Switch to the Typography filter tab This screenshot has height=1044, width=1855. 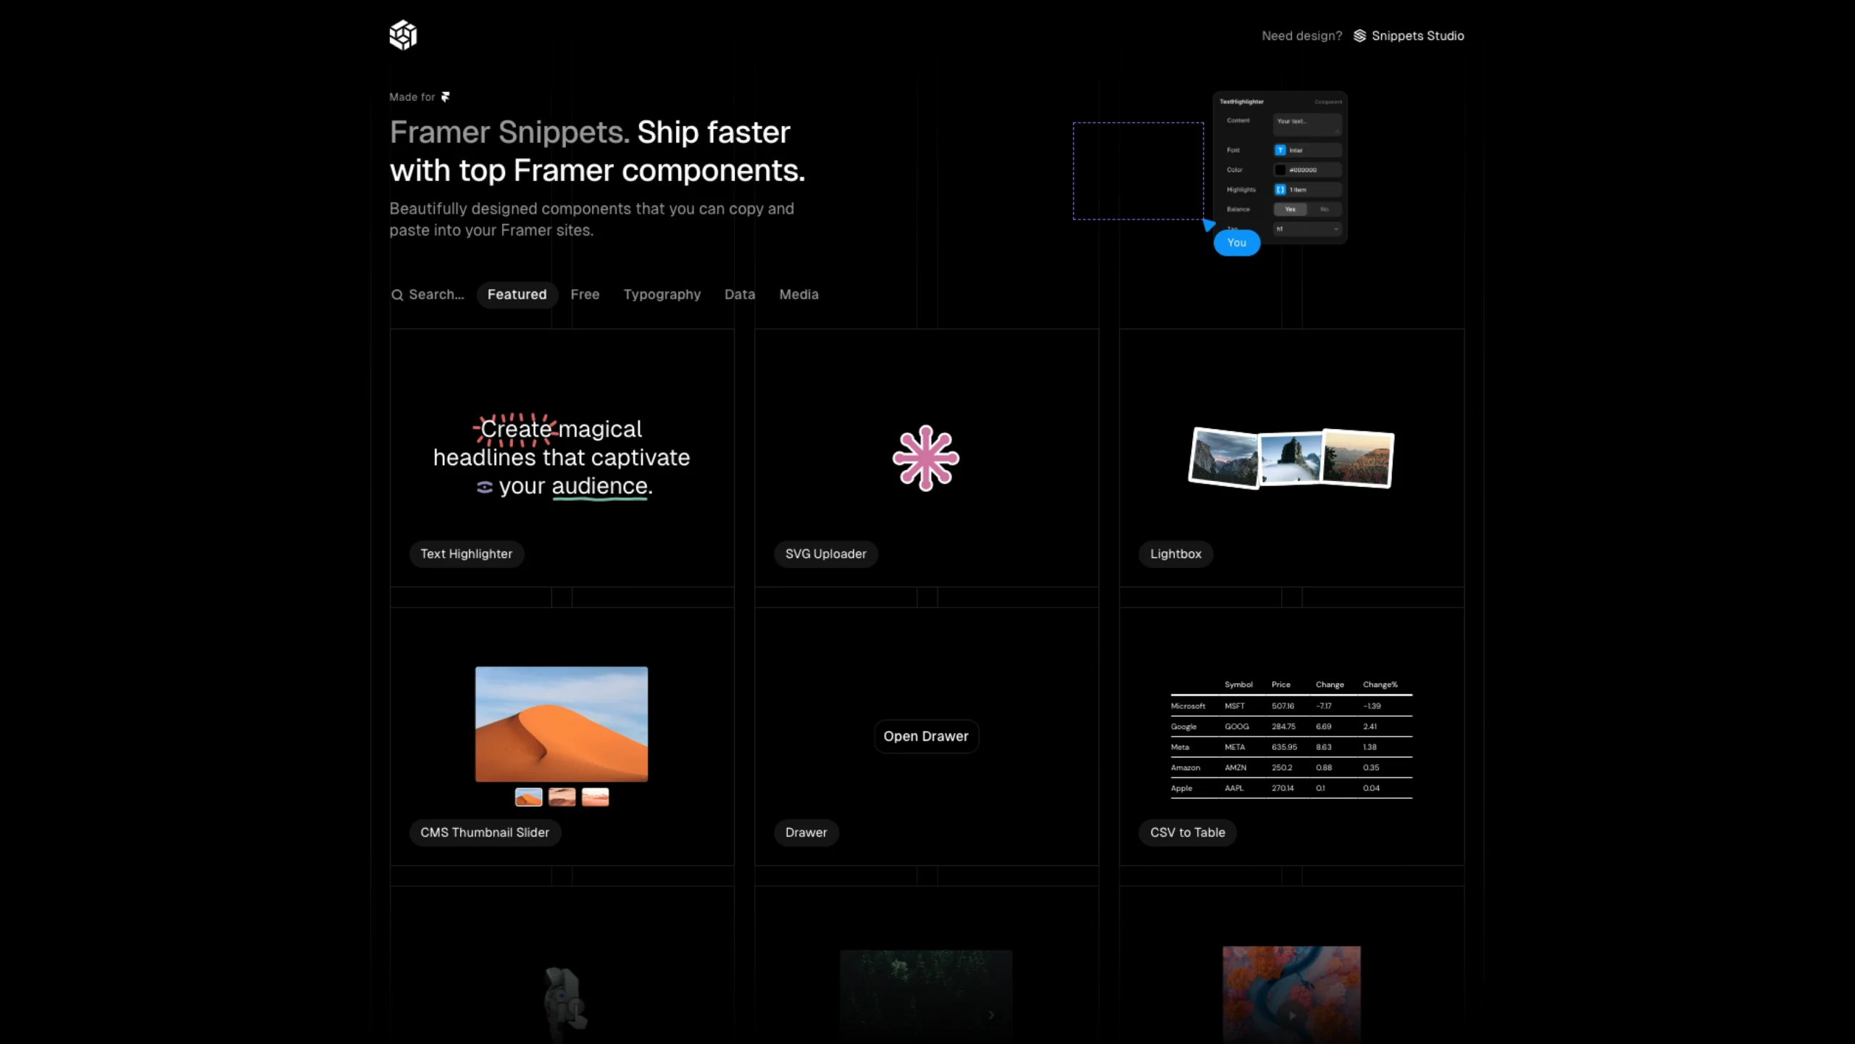(662, 295)
